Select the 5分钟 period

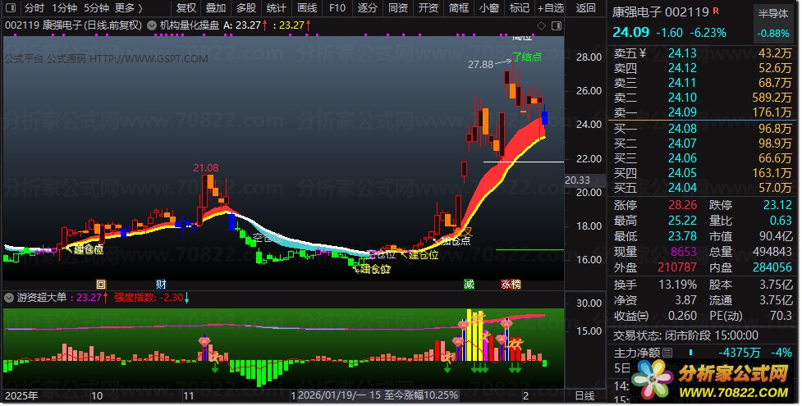coord(96,7)
